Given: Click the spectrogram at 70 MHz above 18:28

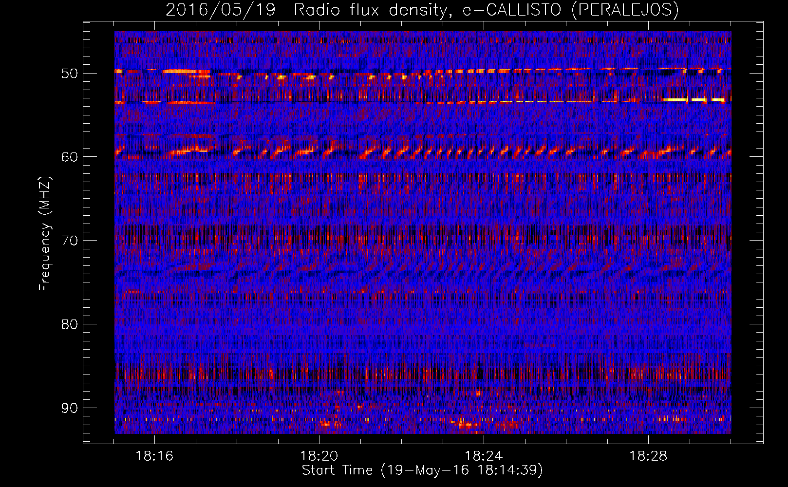Looking at the screenshot, I should (x=648, y=240).
